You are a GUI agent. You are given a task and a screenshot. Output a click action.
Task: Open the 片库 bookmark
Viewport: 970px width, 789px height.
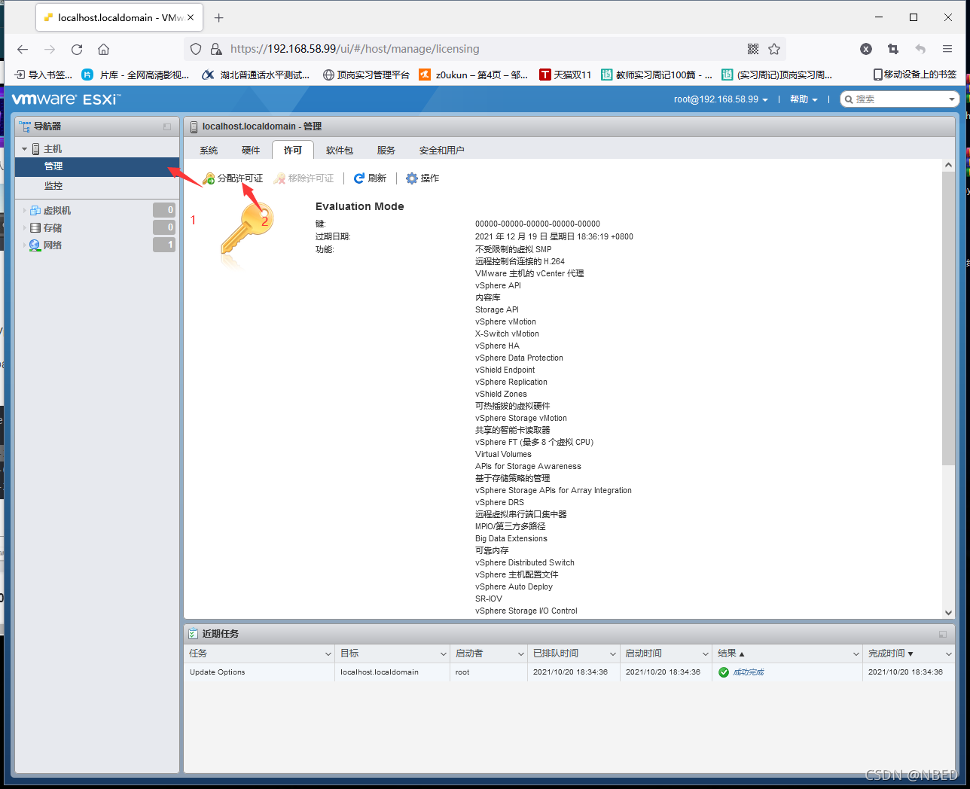click(x=136, y=75)
